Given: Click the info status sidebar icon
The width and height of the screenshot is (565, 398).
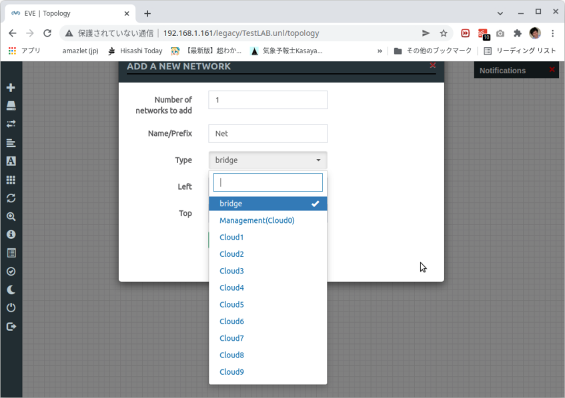Looking at the screenshot, I should (11, 234).
